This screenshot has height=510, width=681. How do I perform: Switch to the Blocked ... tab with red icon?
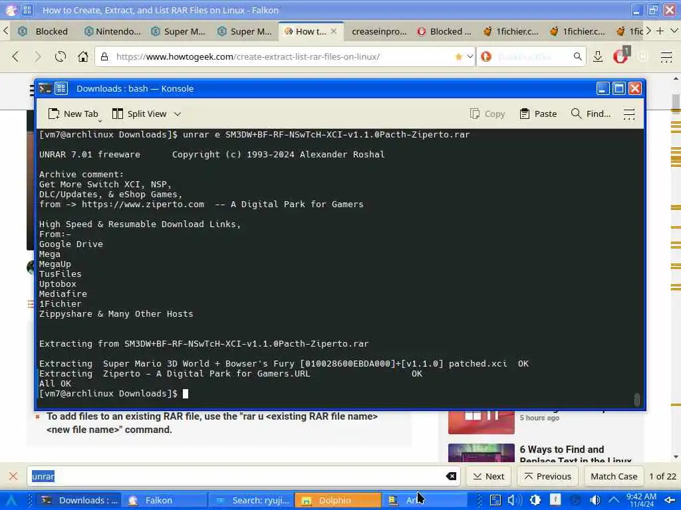[444, 31]
